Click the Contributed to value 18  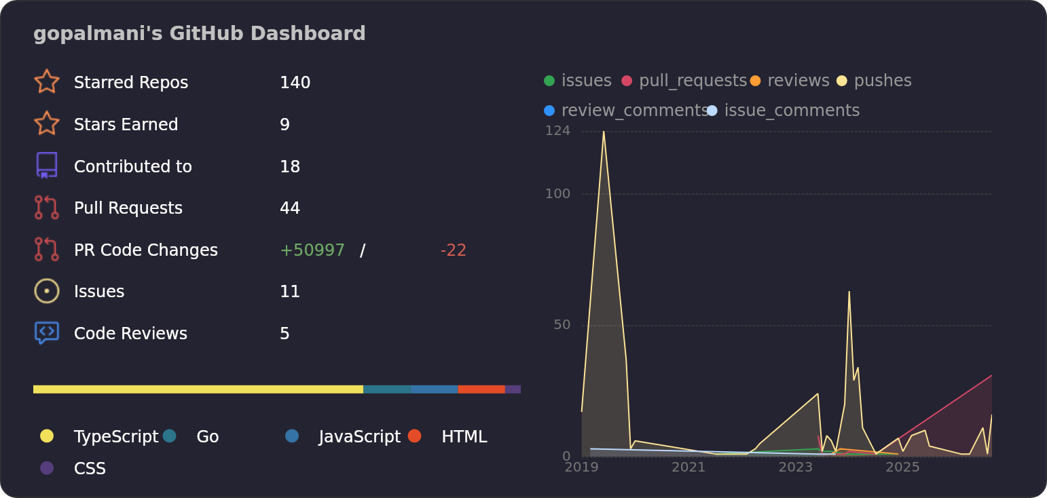click(290, 167)
